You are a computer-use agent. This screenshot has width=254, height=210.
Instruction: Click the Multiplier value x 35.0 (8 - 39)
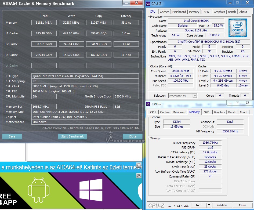point(181,76)
